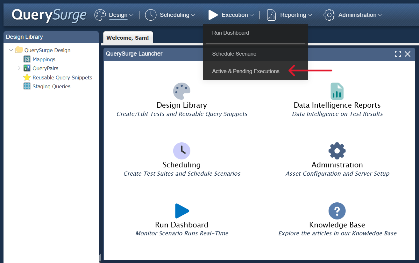
Task: Select the QuerySurge Design root label
Action: [x=47, y=50]
